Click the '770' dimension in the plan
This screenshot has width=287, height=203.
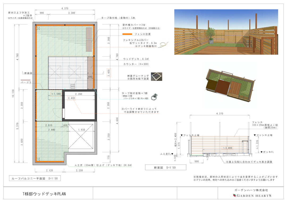pyautogui.click(x=108, y=157)
